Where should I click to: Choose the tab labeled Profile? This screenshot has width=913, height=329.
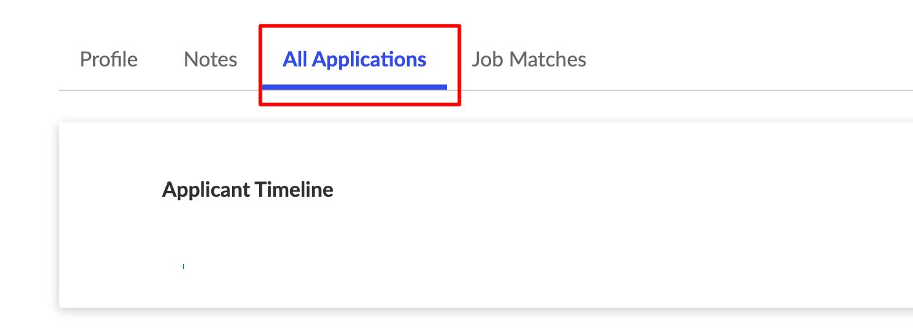(109, 59)
